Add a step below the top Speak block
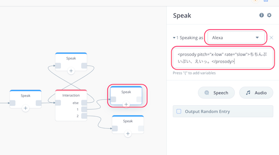Screen dimensions: 279x155 71,71
